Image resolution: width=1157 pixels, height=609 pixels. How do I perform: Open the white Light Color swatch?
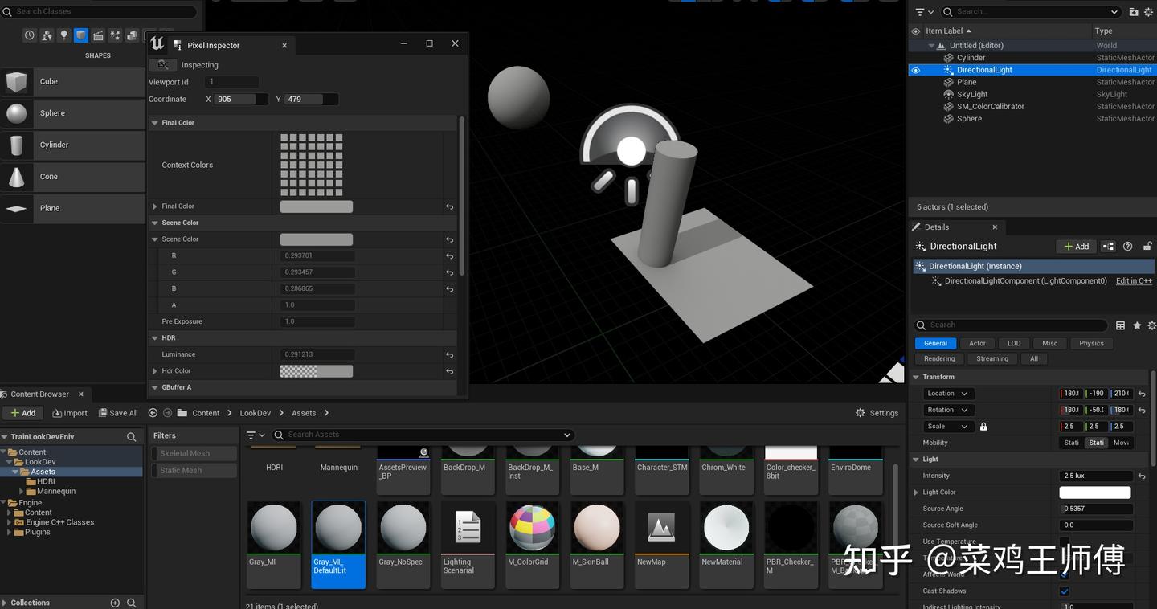tap(1094, 493)
